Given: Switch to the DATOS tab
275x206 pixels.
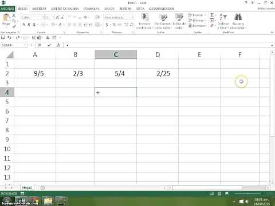Looking at the screenshot, I should coord(109,9).
